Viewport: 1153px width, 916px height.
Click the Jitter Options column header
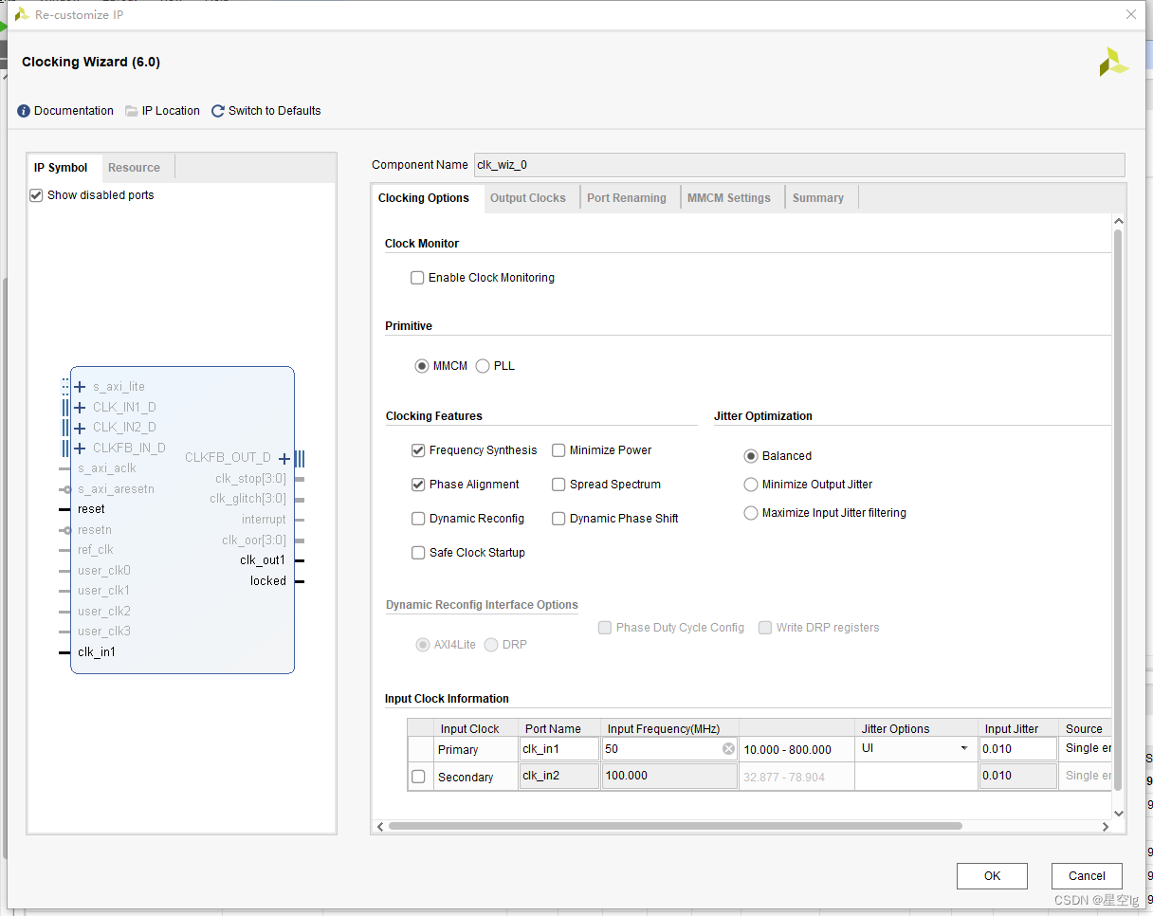(x=916, y=729)
